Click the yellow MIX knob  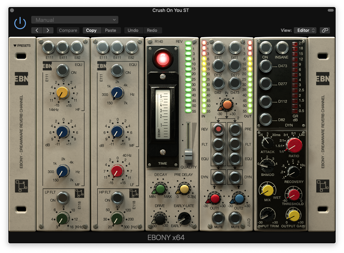pyautogui.click(x=268, y=190)
